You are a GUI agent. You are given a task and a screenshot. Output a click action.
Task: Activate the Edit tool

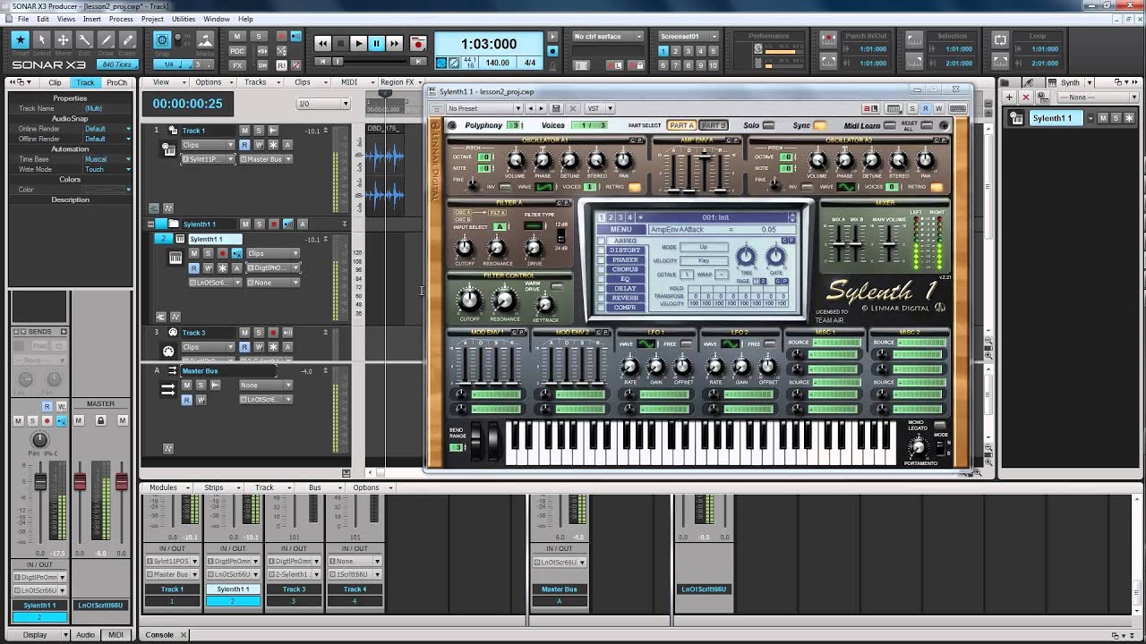[84, 39]
